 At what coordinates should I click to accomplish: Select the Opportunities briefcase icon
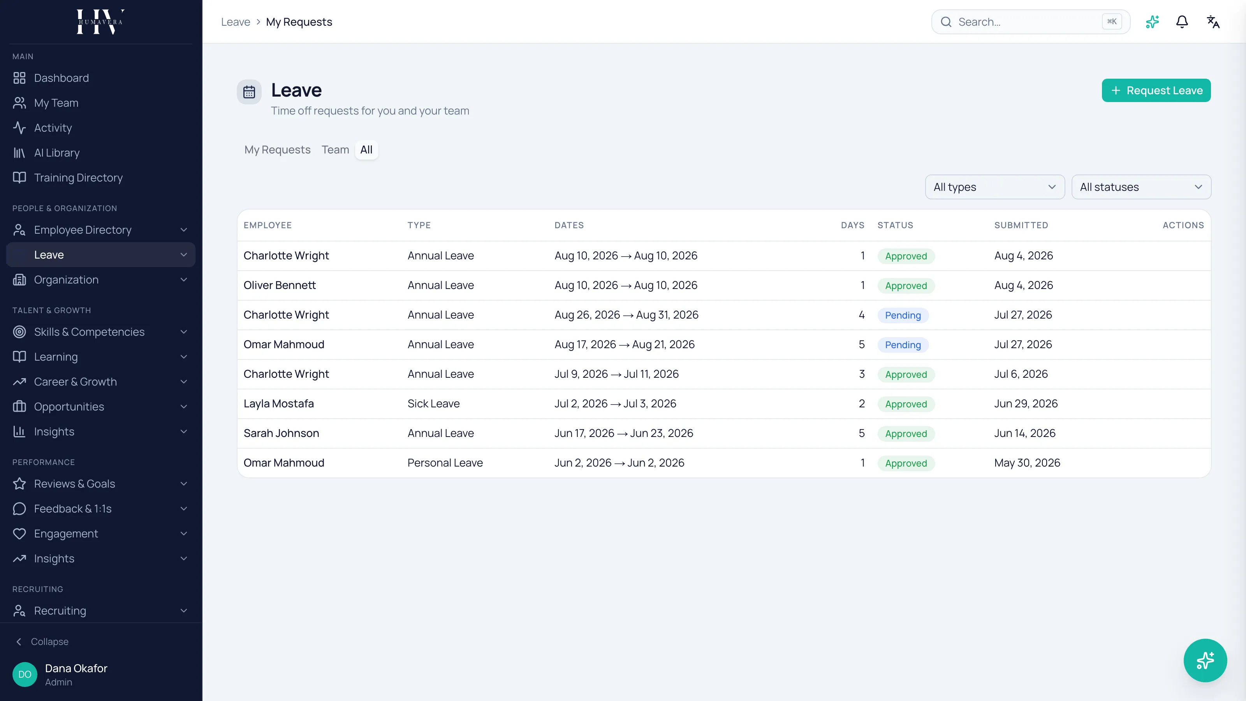pyautogui.click(x=19, y=406)
